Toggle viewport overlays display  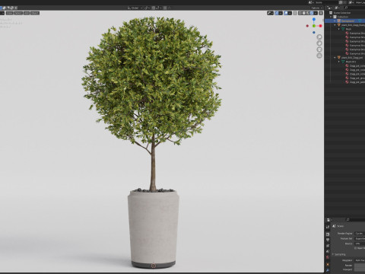tap(286, 13)
